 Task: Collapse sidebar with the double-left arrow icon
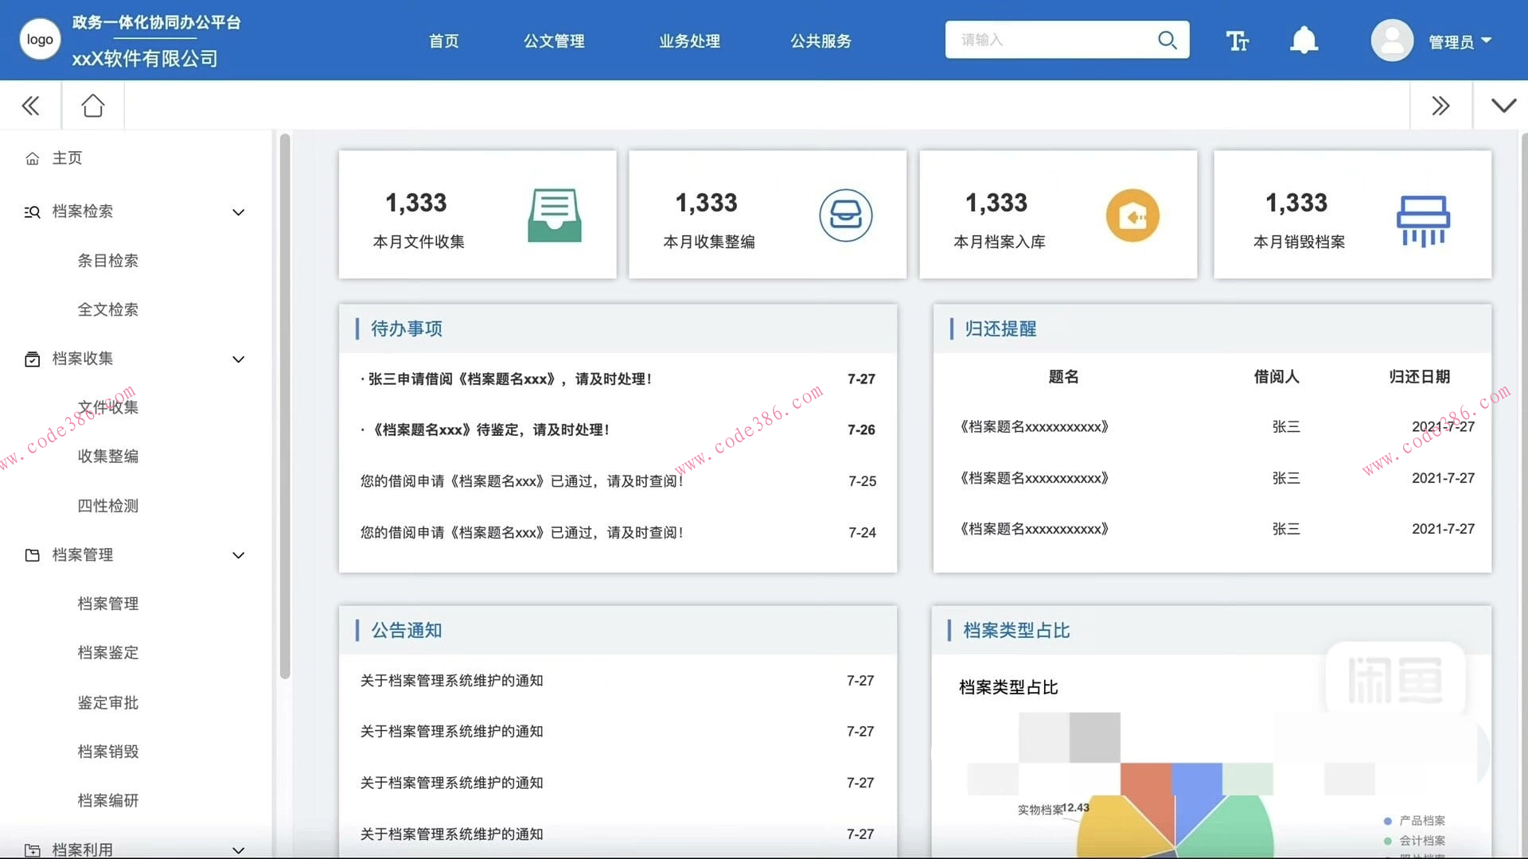coord(30,105)
